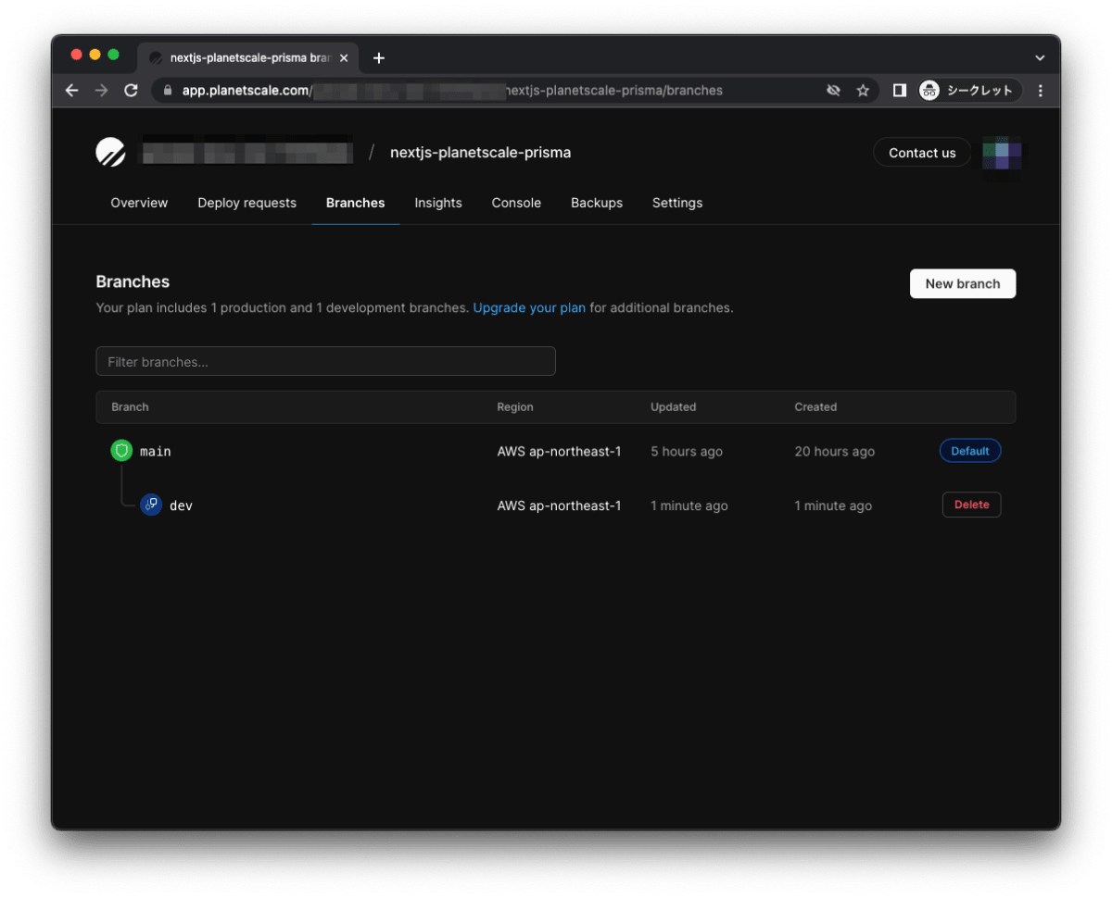Click the browser forward arrow
The image size is (1112, 898).
point(101,91)
